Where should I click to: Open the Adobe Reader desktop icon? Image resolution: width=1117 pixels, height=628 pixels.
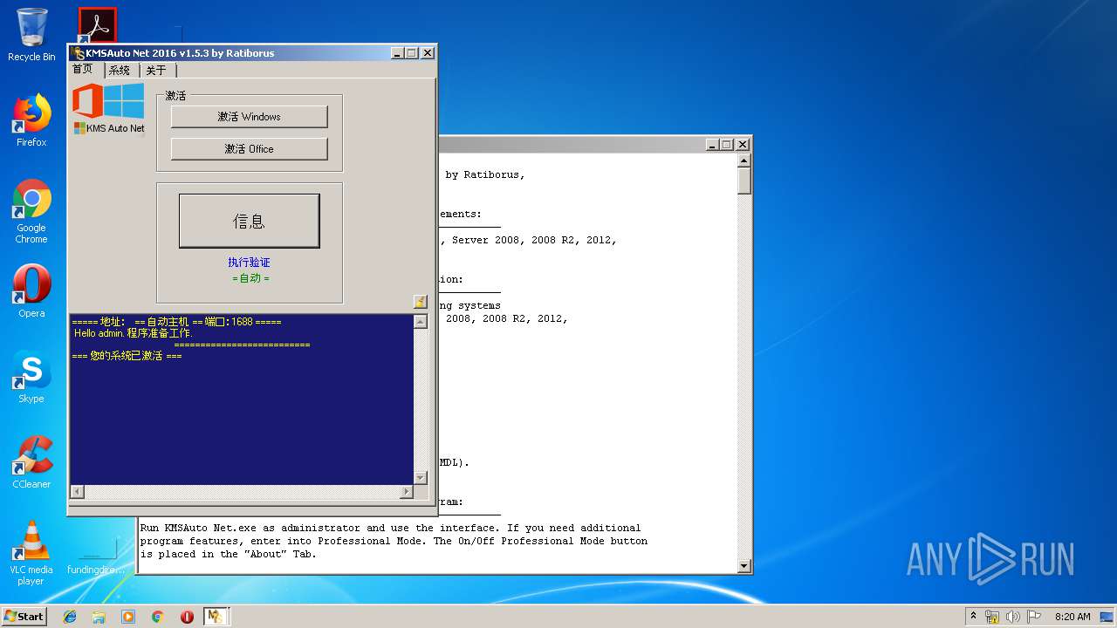pyautogui.click(x=97, y=26)
